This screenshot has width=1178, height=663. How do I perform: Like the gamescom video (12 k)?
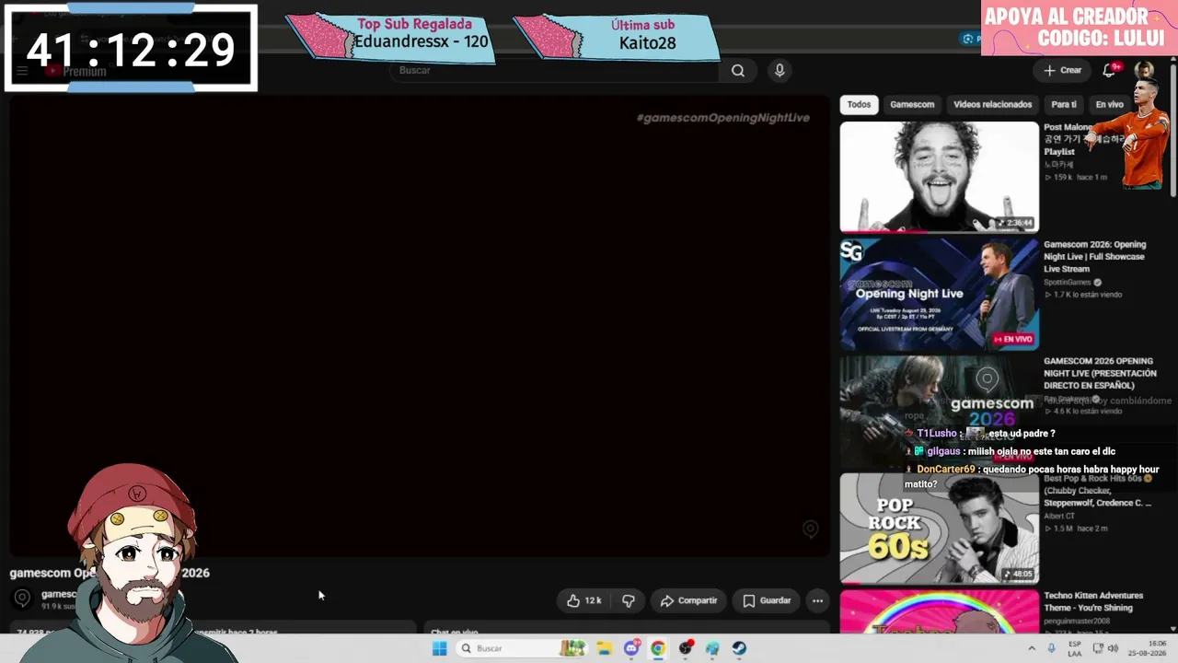[584, 600]
